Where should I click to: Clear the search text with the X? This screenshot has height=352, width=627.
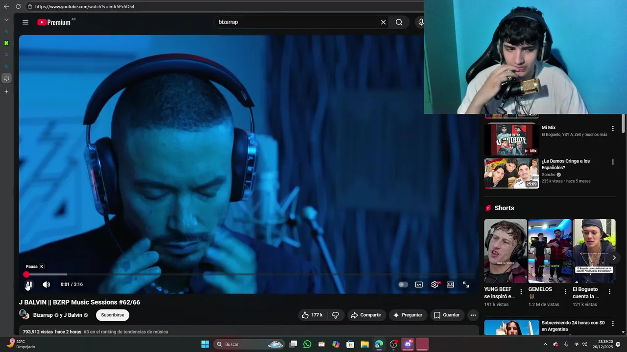pos(384,22)
